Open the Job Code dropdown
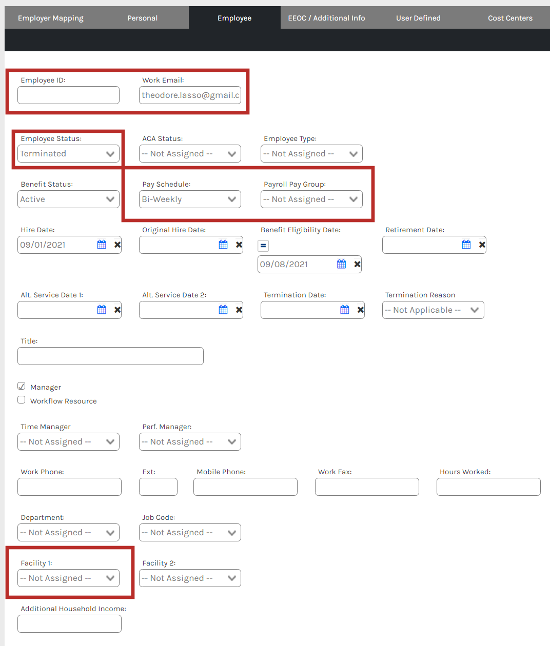The image size is (550, 646). pos(190,533)
